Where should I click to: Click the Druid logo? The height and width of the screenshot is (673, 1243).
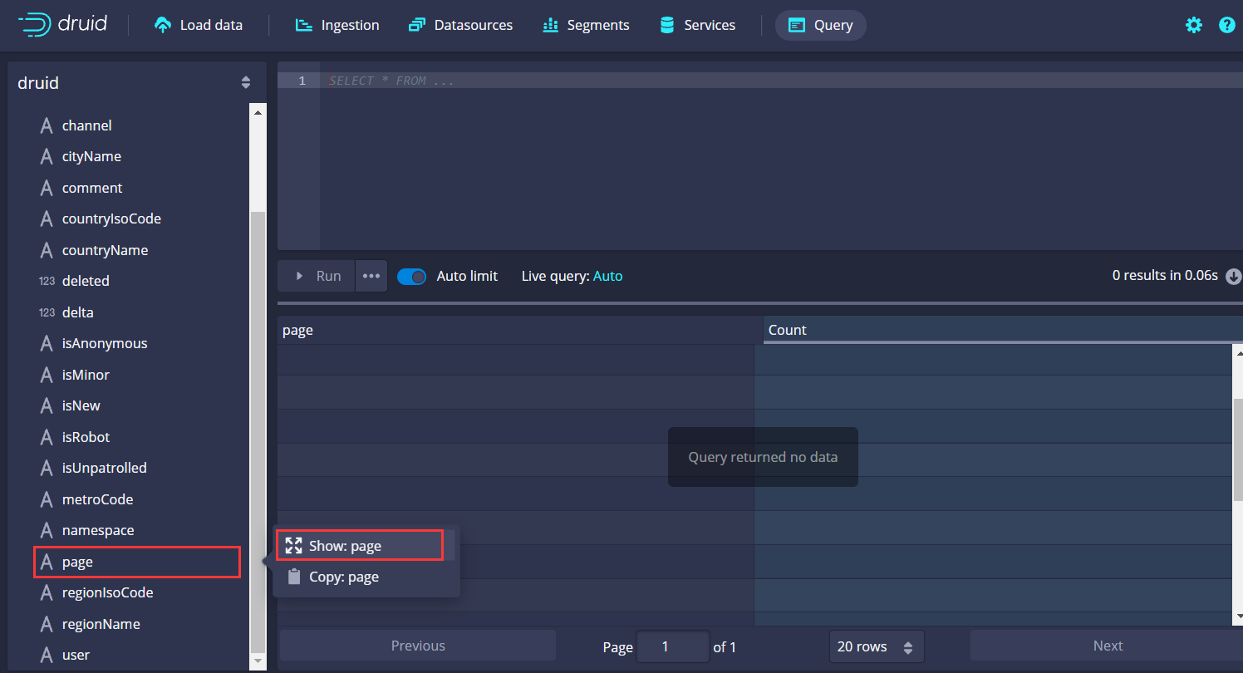point(62,24)
